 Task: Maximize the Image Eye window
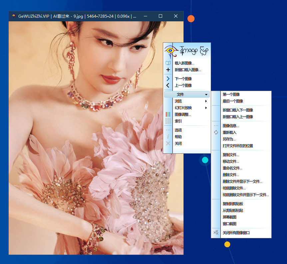[160, 16]
